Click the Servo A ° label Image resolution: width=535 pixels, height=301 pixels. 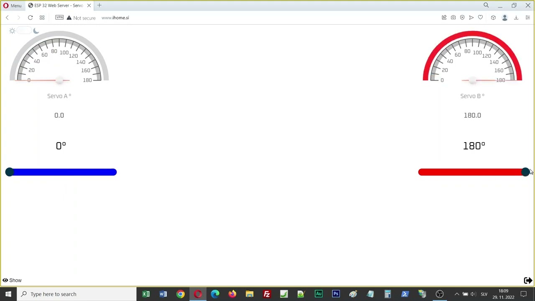point(59,96)
